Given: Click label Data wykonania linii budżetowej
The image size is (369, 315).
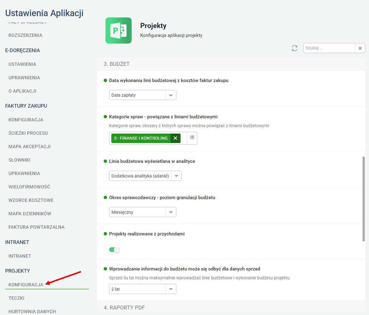Looking at the screenshot, I should click(169, 81).
